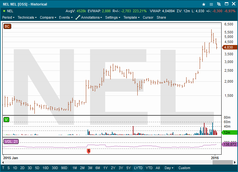Open the Period dropdown
238x172 pixels.
click(x=8, y=17)
